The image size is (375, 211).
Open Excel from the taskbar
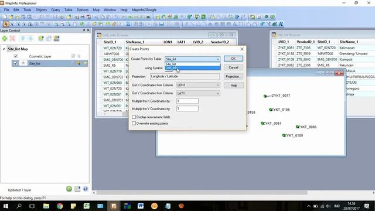(87, 206)
